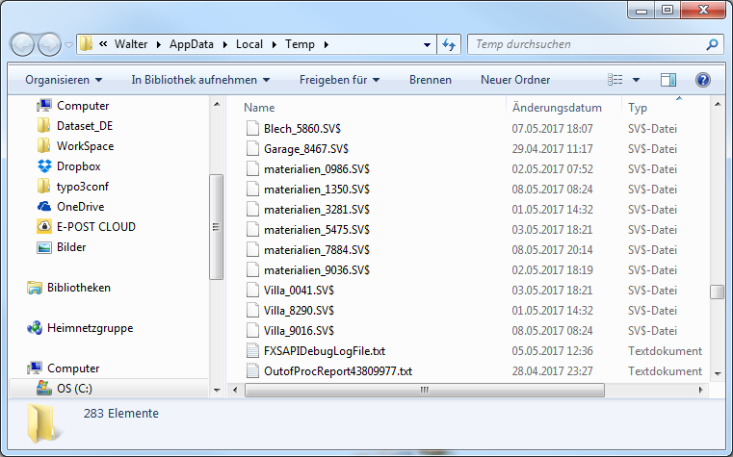Expand In Bibliothek aufnehmen dropdown
The width and height of the screenshot is (733, 457).
click(200, 80)
